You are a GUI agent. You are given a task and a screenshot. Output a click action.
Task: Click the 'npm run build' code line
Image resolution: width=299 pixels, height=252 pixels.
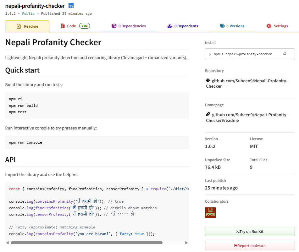pos(23,106)
